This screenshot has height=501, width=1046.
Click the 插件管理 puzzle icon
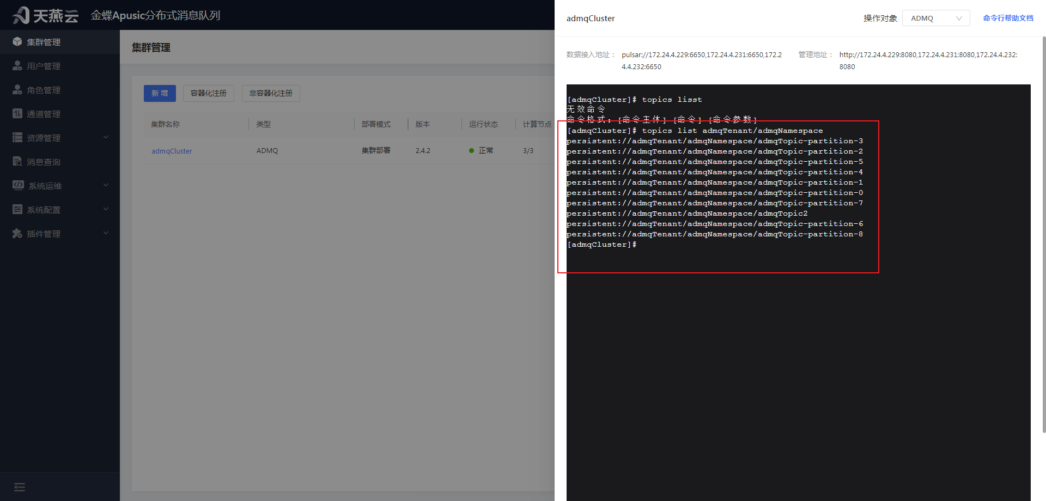click(17, 234)
